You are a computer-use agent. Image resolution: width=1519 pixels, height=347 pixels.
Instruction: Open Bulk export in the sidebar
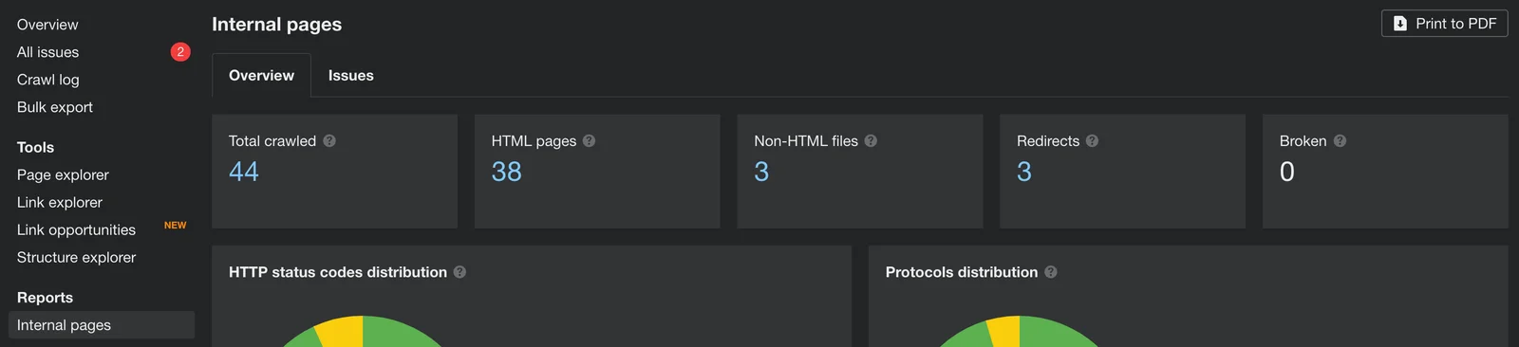point(54,107)
